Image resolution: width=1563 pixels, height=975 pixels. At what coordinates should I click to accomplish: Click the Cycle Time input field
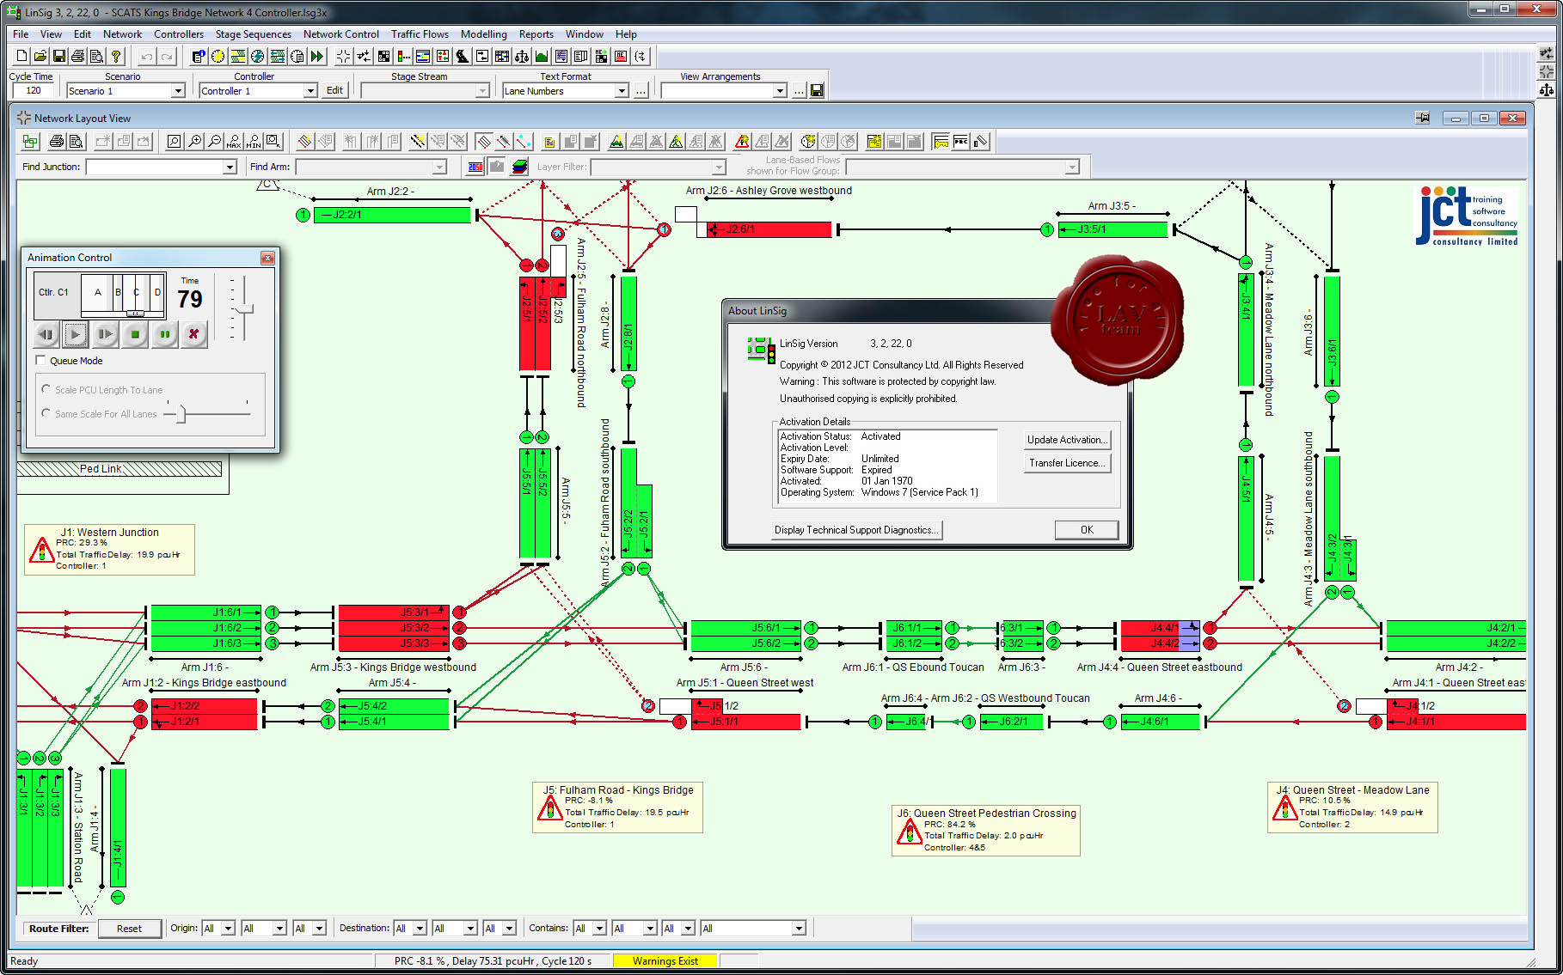tap(34, 90)
